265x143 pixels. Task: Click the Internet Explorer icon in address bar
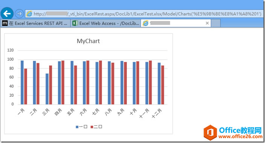pos(29,14)
